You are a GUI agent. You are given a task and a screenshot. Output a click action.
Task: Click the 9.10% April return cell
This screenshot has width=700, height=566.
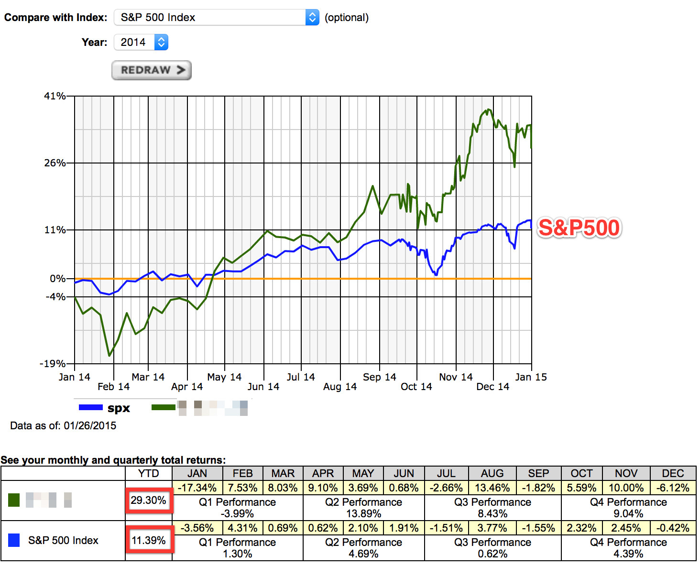tap(323, 488)
